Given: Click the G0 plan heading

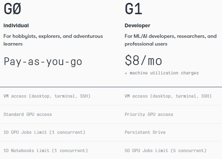Looking at the screenshot, I should [13, 9].
